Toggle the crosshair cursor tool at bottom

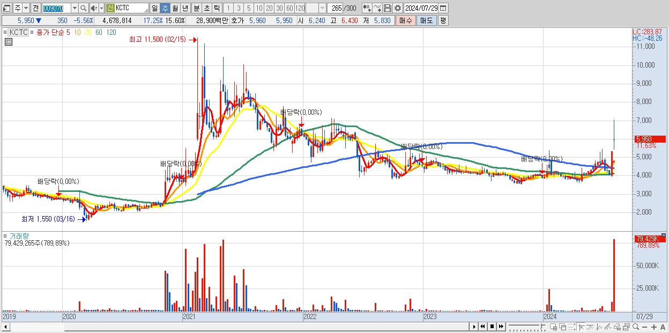pyautogui.click(x=581, y=327)
